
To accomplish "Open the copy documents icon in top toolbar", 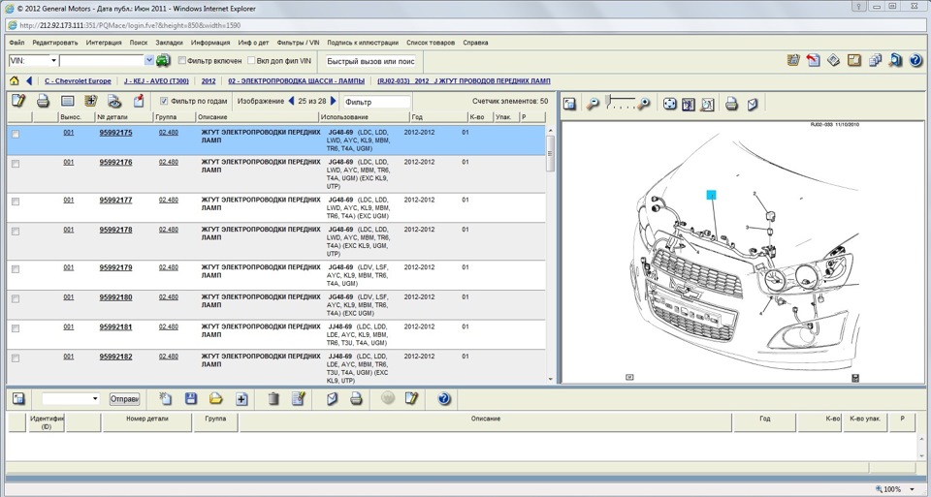I will click(x=875, y=60).
